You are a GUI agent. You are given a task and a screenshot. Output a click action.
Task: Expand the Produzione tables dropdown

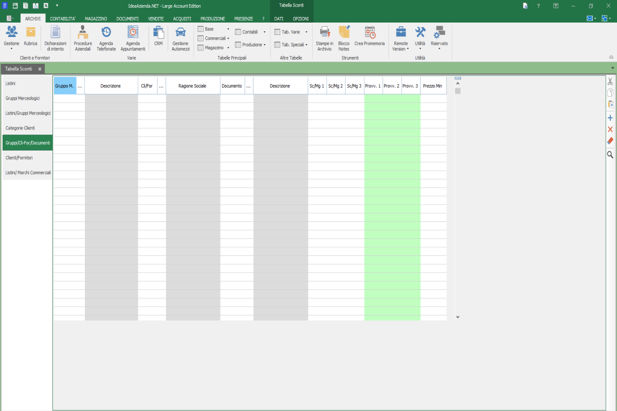coord(250,45)
